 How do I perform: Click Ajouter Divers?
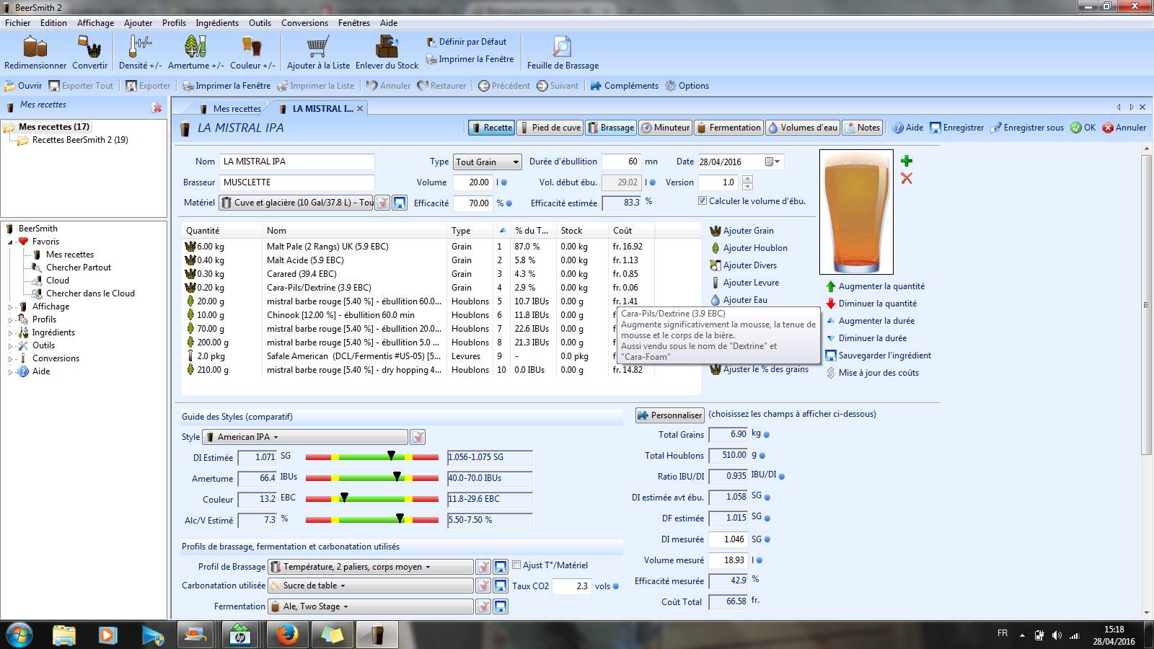click(744, 265)
